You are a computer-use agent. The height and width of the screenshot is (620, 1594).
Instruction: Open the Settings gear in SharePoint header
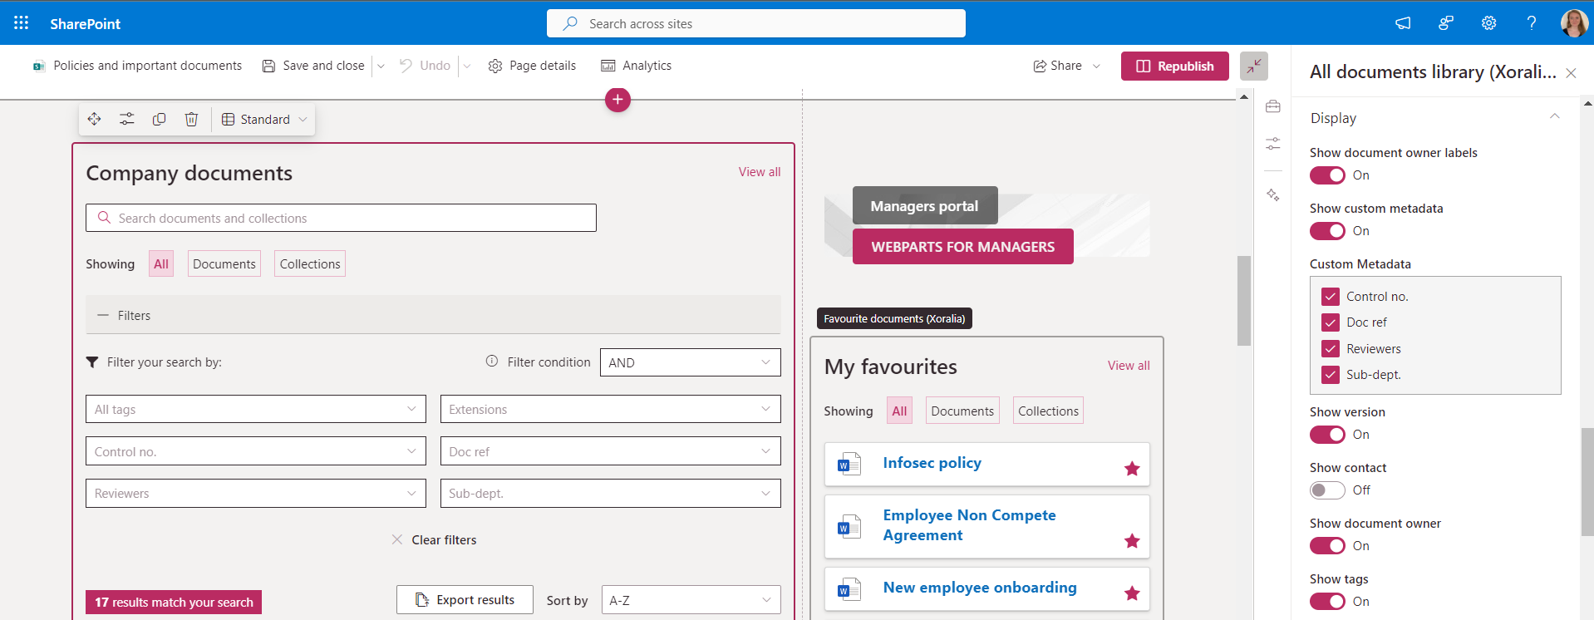(1488, 23)
